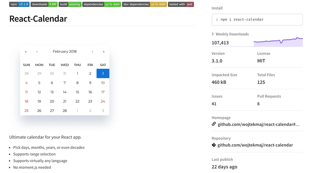Jump forward a year with double-right arrow

[103, 52]
